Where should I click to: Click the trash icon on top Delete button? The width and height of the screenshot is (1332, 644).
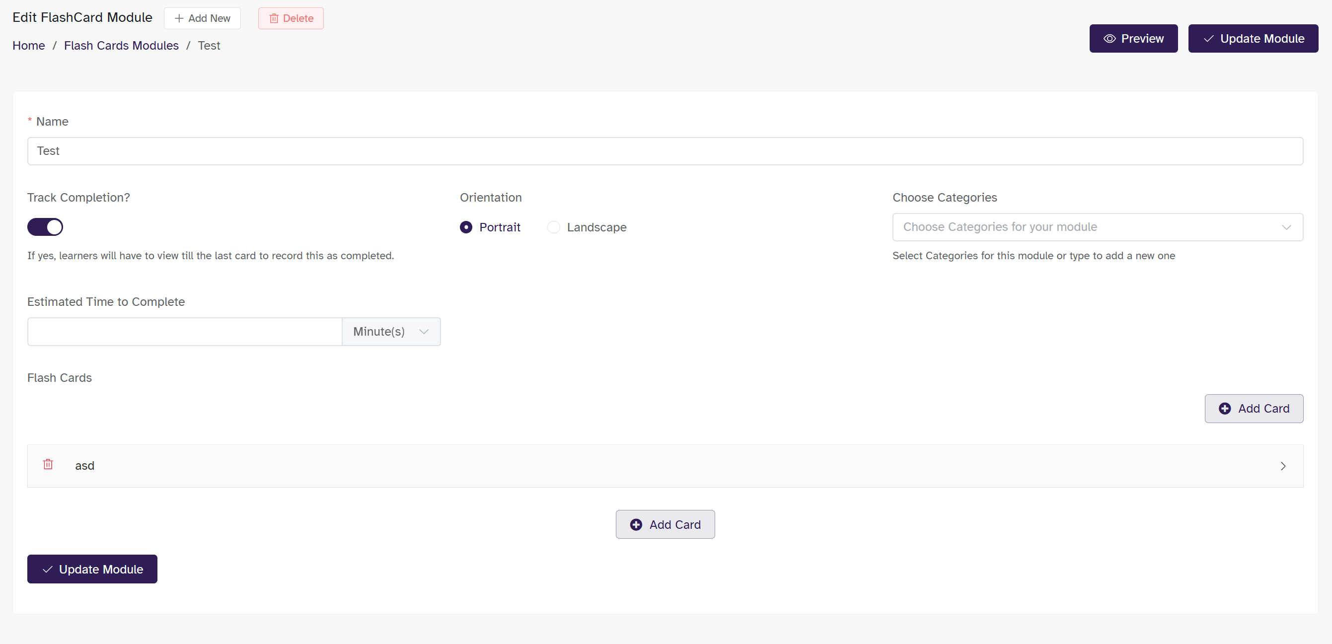point(274,18)
